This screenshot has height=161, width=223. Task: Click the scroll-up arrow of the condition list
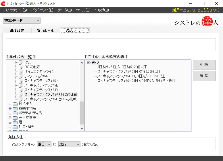(x=82, y=63)
